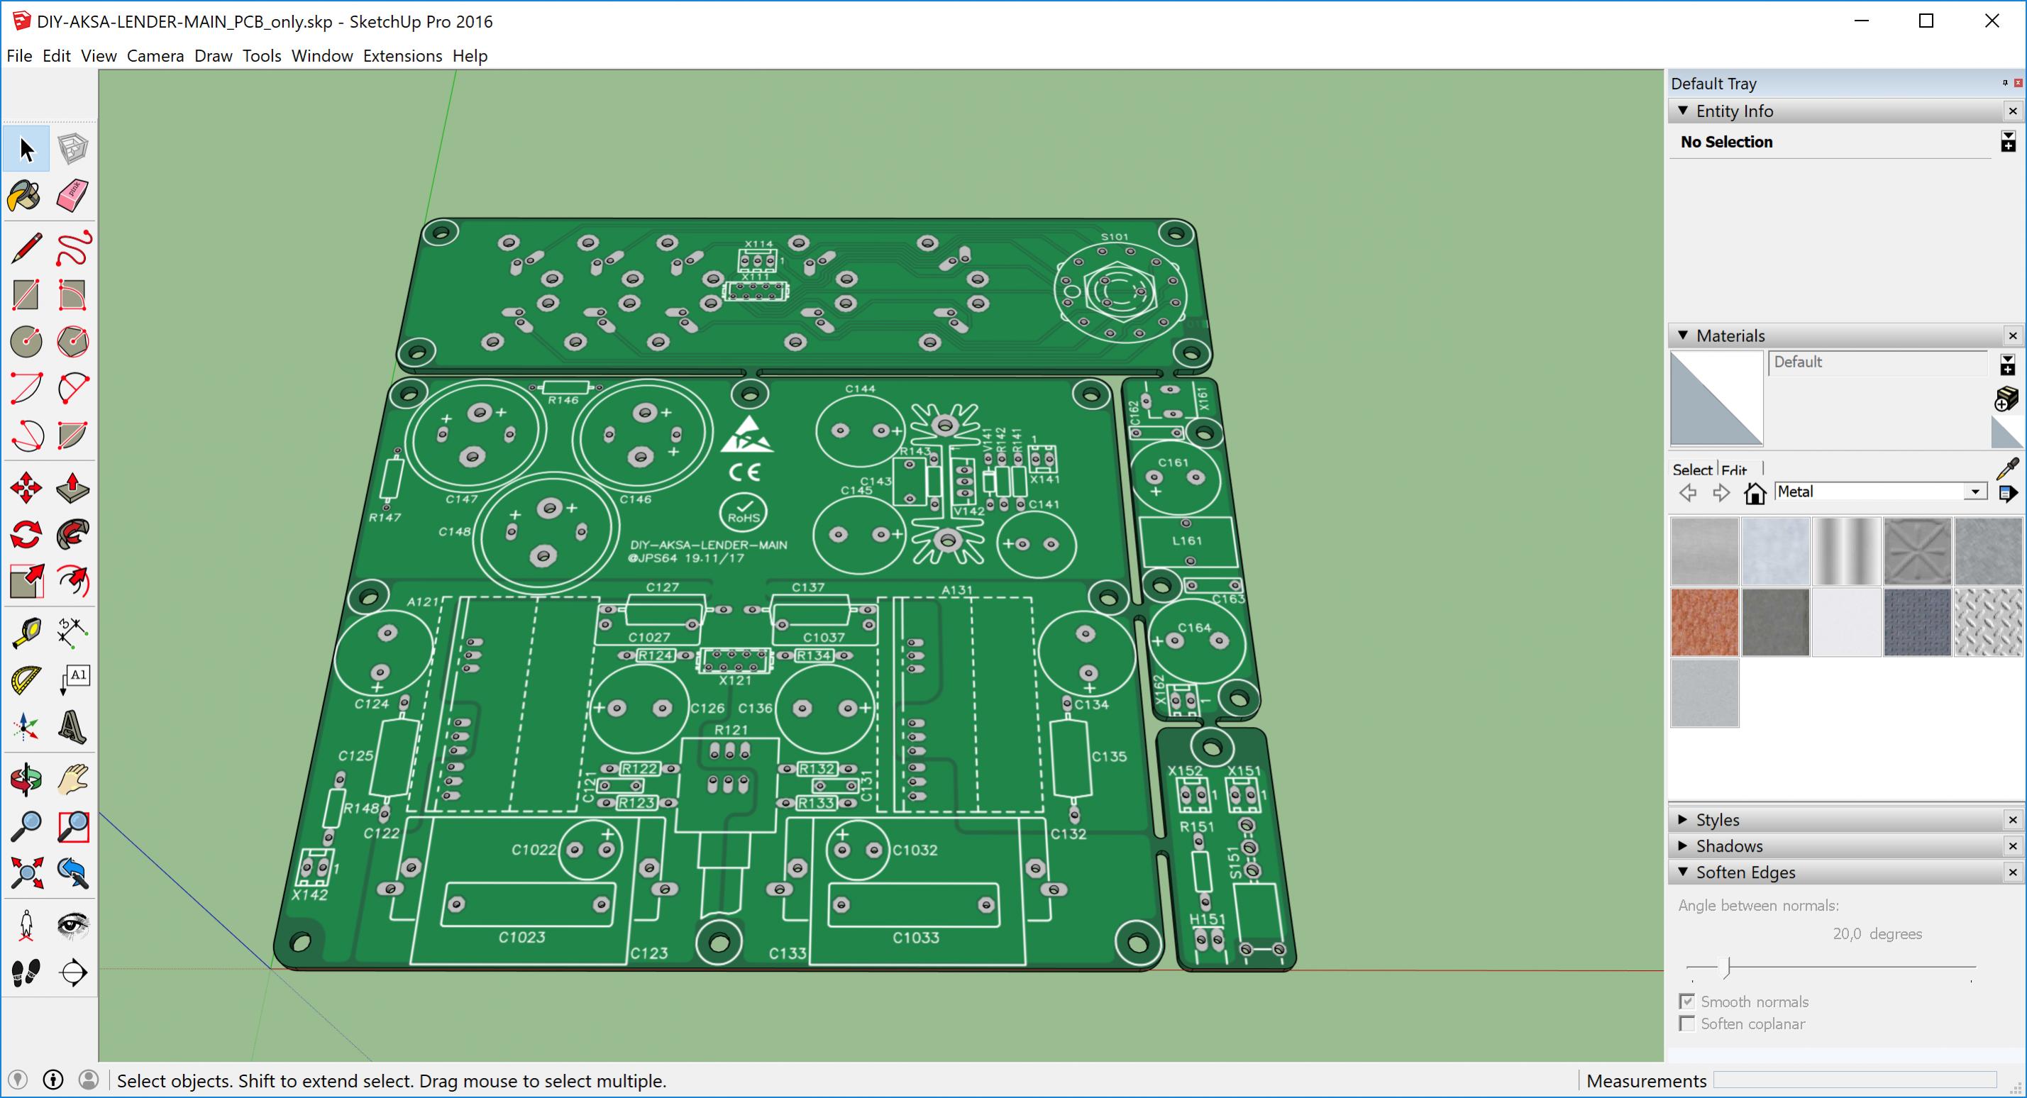Open the Help menu
This screenshot has width=2027, height=1098.
tap(470, 56)
